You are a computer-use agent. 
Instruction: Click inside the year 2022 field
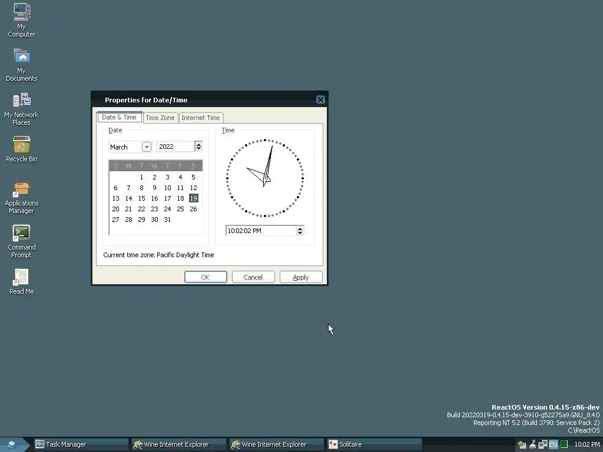[175, 147]
